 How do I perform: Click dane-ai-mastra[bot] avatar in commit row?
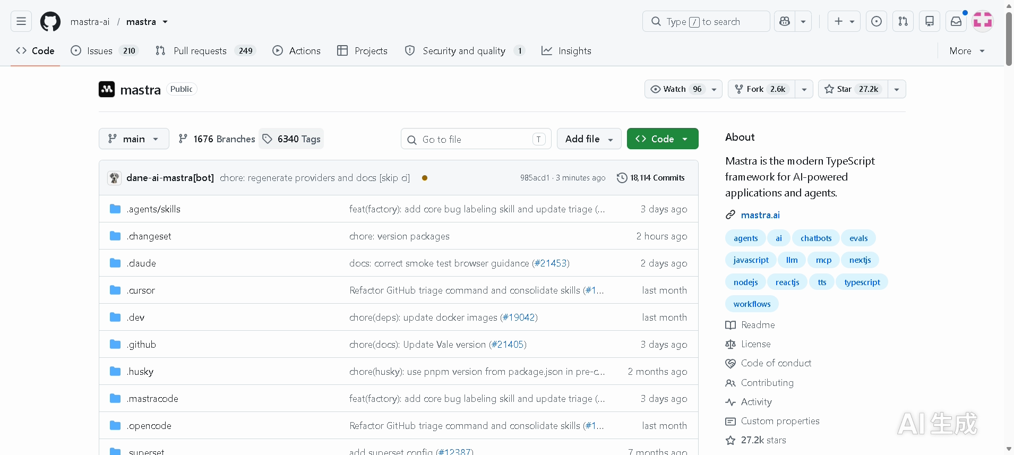point(114,178)
